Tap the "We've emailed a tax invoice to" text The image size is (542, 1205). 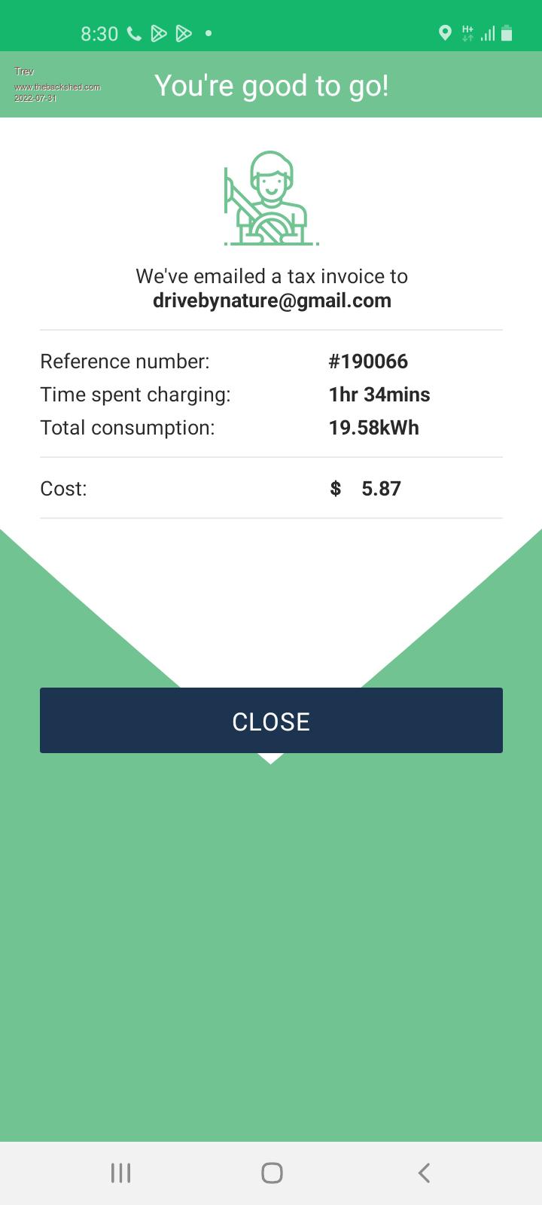(272, 276)
